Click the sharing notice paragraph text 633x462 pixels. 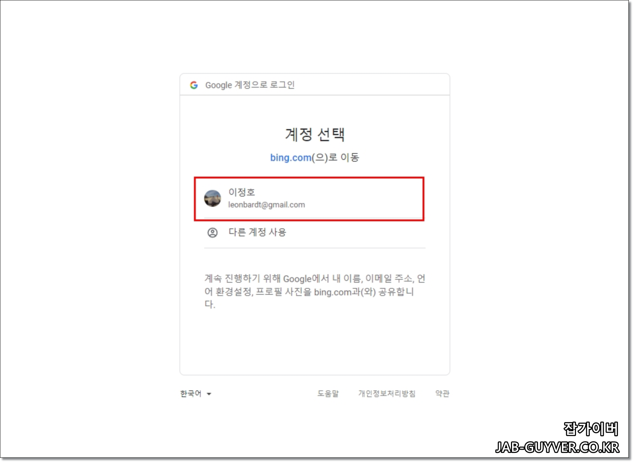coord(315,291)
